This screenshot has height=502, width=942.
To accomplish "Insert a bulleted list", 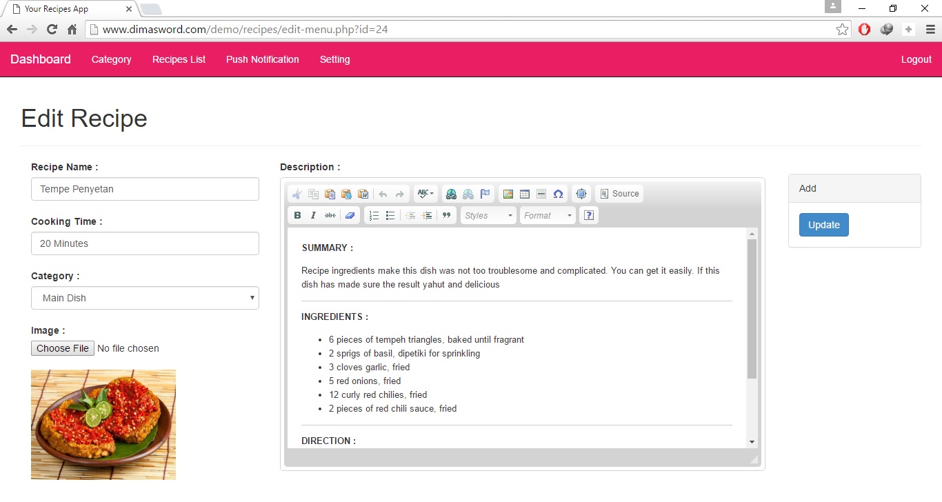I will pos(390,216).
